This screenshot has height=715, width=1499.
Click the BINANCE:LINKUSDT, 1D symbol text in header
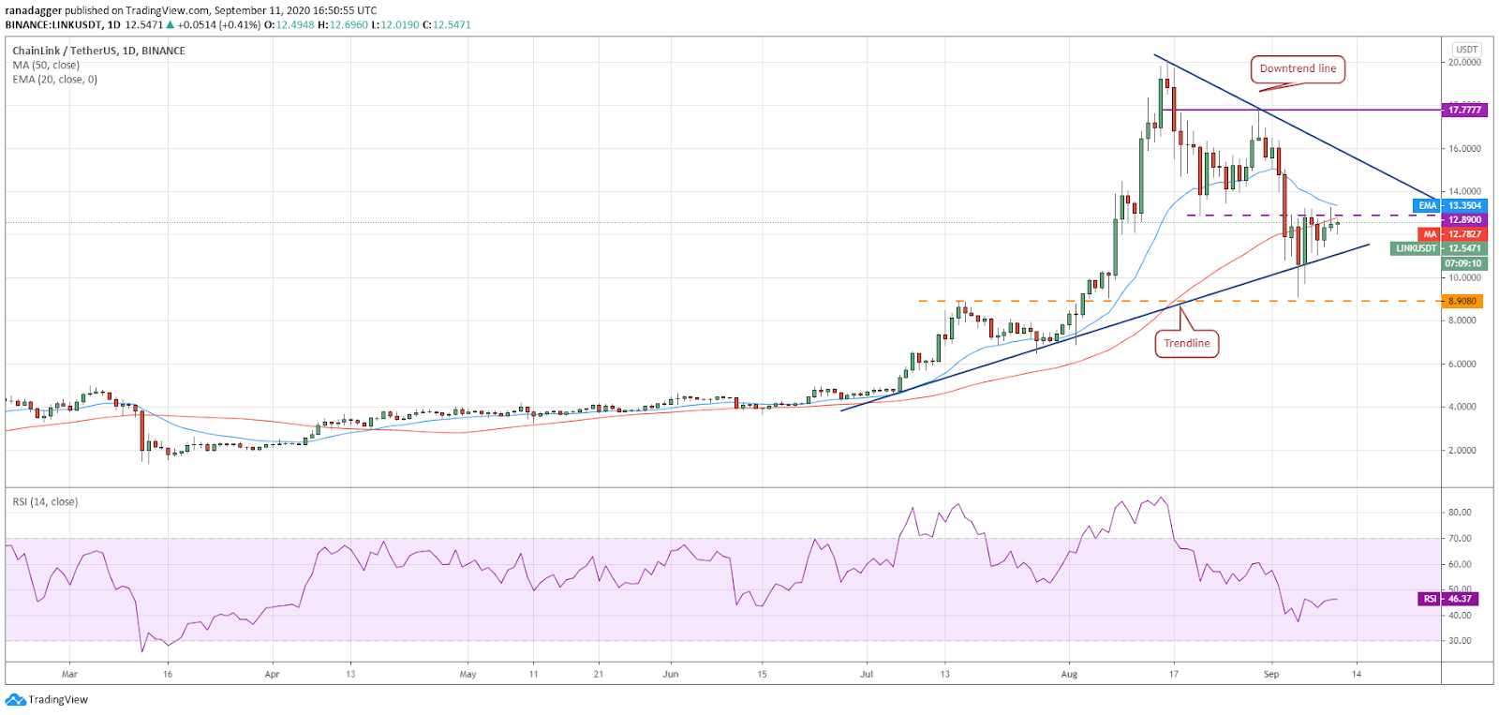(63, 25)
